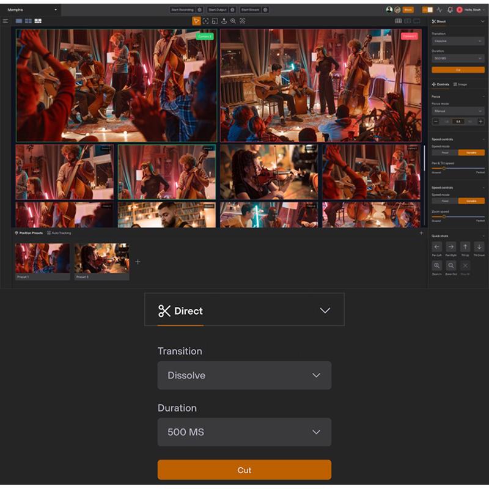Screen dimensions: 489x489
Task: Click the camera grid vertical scrollbar
Action: pyautogui.click(x=424, y=158)
